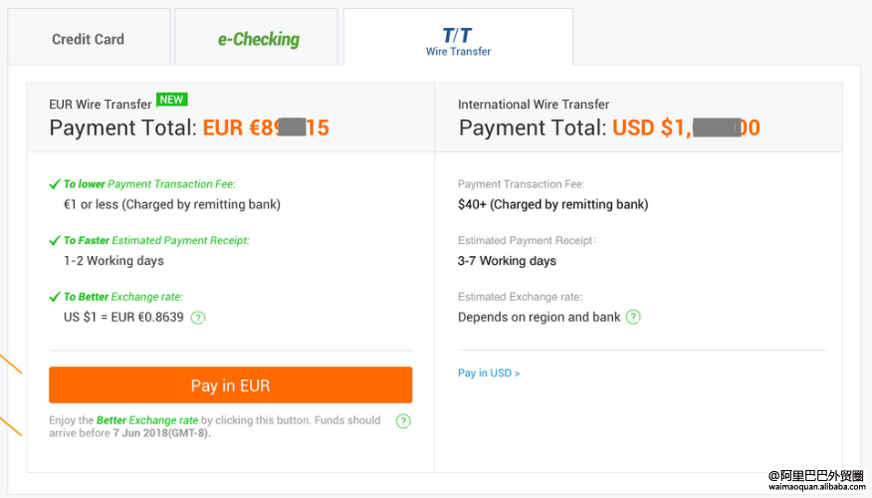Image resolution: width=872 pixels, height=498 pixels.
Task: Click the green NEW badge
Action: (x=172, y=100)
